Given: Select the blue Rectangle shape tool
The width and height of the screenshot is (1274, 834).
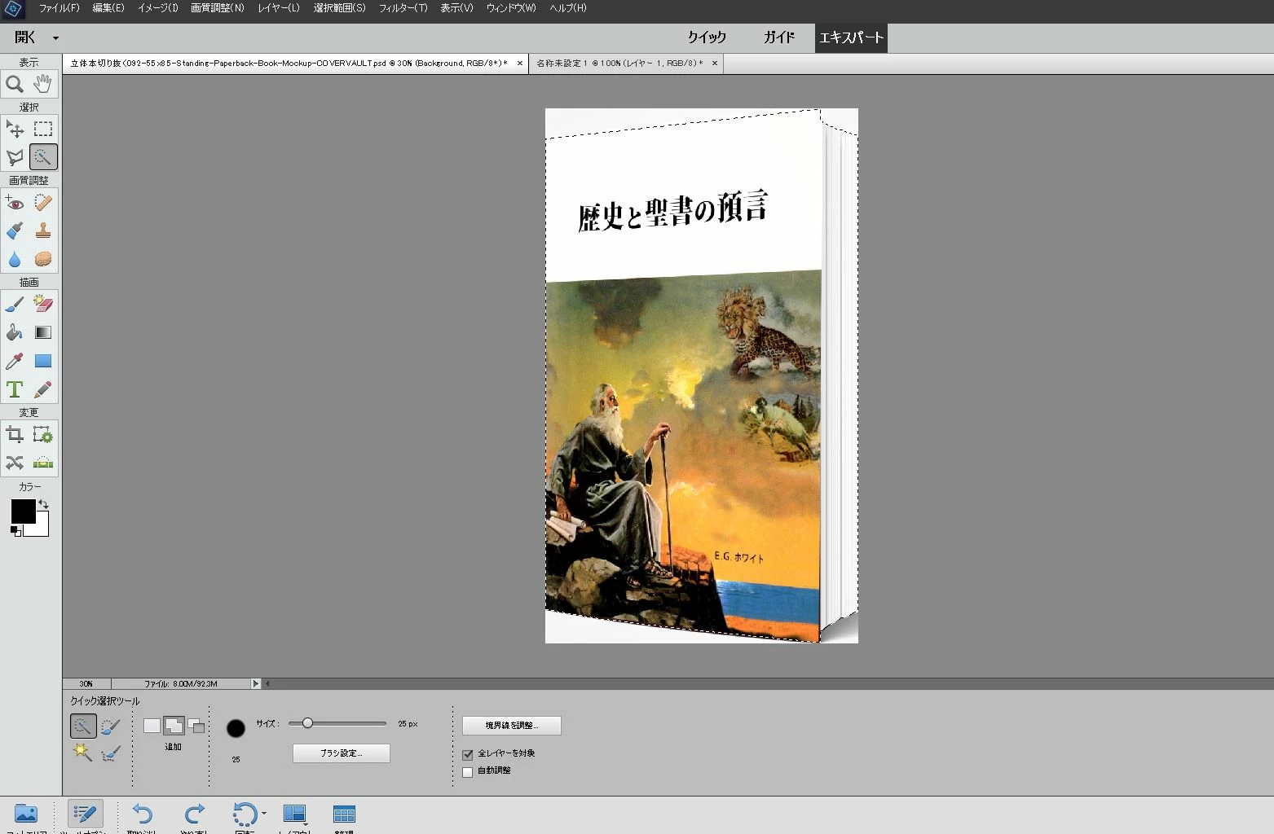Looking at the screenshot, I should (x=42, y=361).
